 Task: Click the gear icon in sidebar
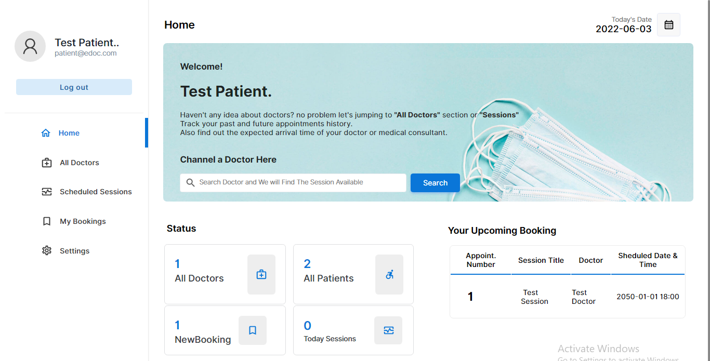coord(47,251)
